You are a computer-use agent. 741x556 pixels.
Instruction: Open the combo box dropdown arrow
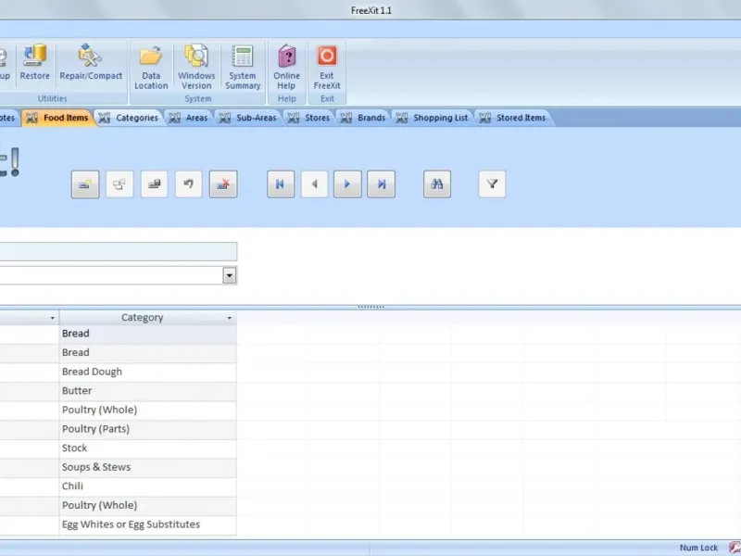[x=229, y=275]
